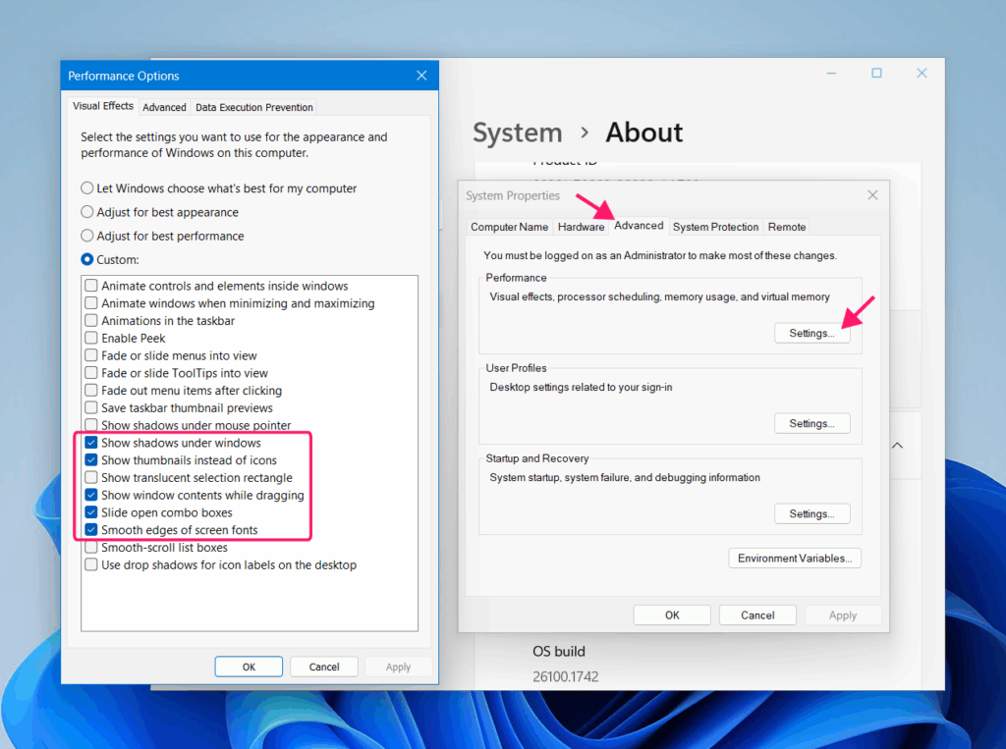Select the Custom radio option
This screenshot has width=1006, height=749.
(x=110, y=260)
